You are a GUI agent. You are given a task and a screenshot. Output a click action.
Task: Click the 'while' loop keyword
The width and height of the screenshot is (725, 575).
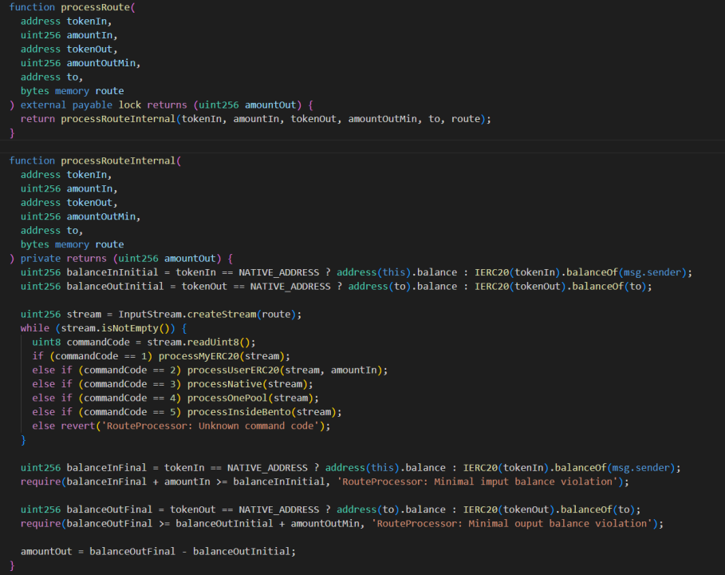pyautogui.click(x=34, y=328)
